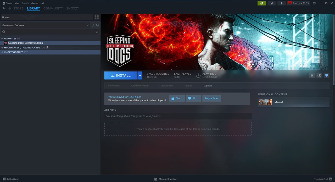The height and width of the screenshot is (182, 335).
Task: Open advanced filter options icon
Action: (97, 32)
